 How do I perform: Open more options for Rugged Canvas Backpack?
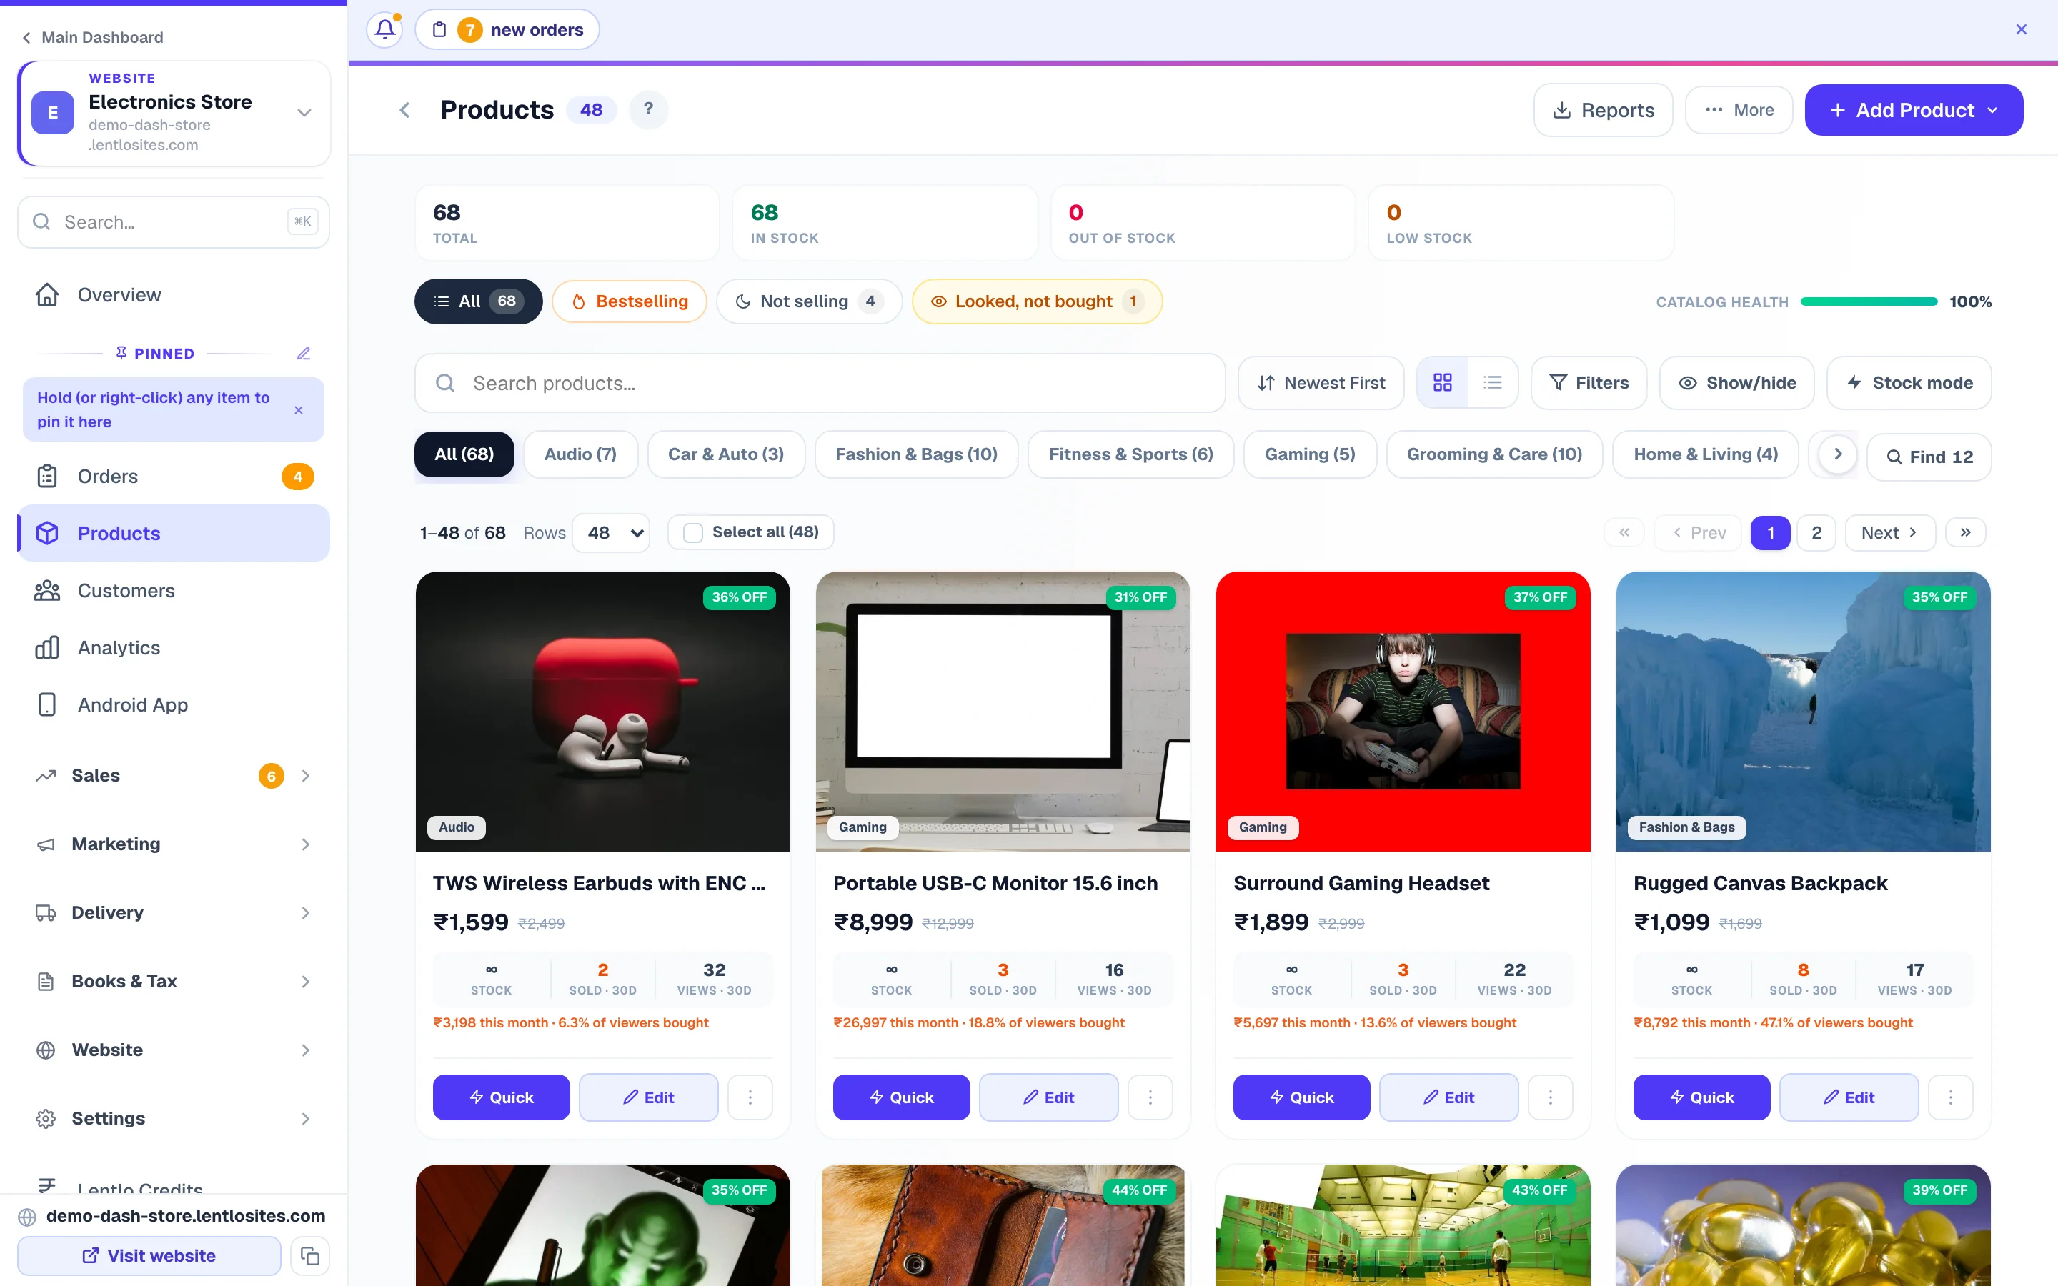pyautogui.click(x=1950, y=1097)
